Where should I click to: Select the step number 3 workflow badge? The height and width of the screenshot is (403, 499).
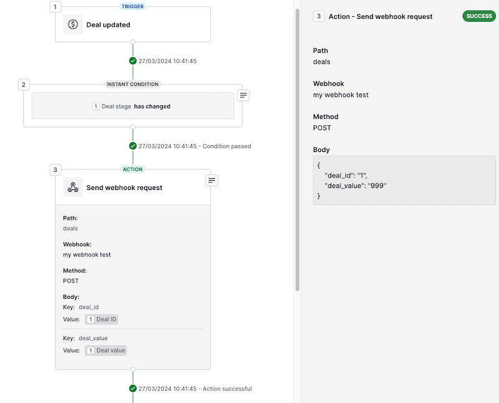tap(56, 169)
